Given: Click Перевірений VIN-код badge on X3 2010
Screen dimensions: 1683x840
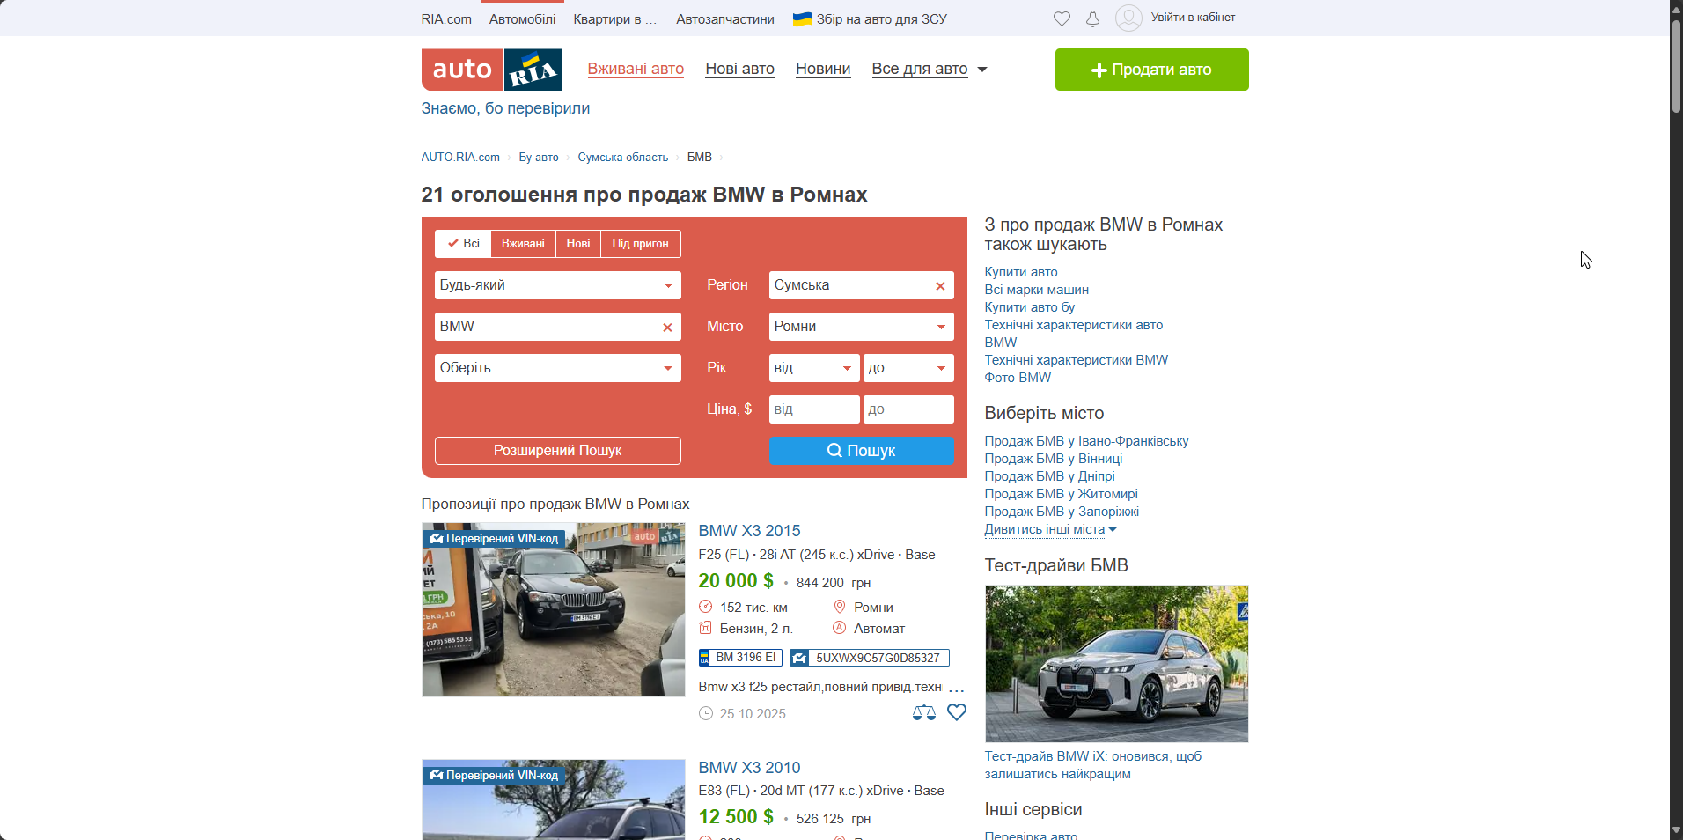Looking at the screenshot, I should pos(495,776).
